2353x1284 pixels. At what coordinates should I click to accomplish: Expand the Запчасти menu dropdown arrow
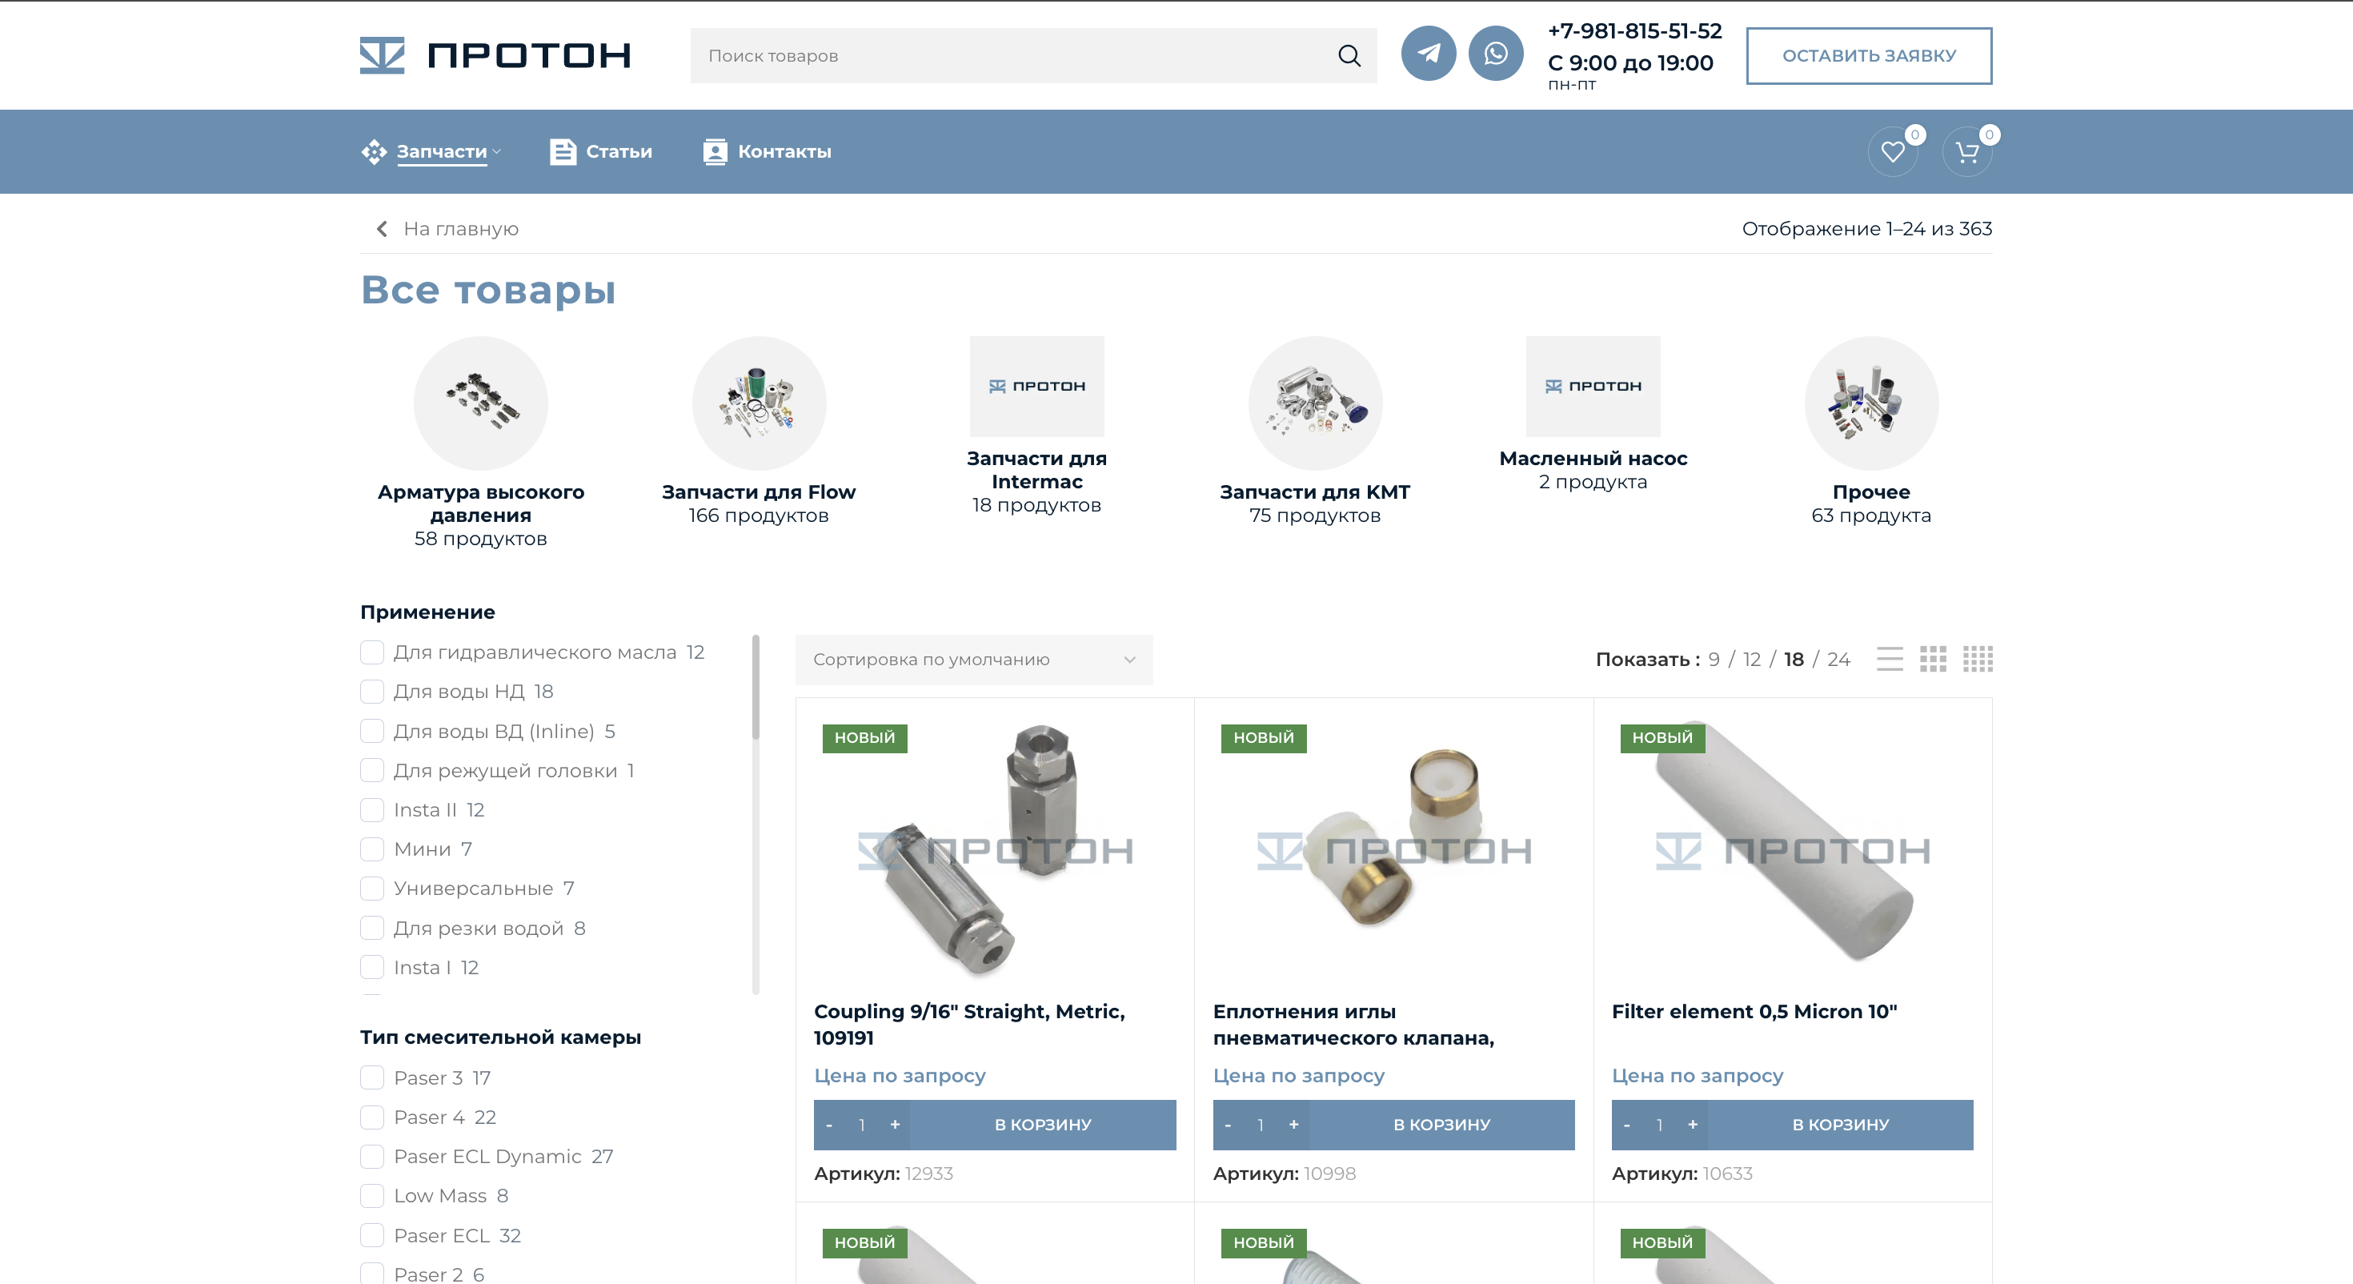pyautogui.click(x=497, y=152)
